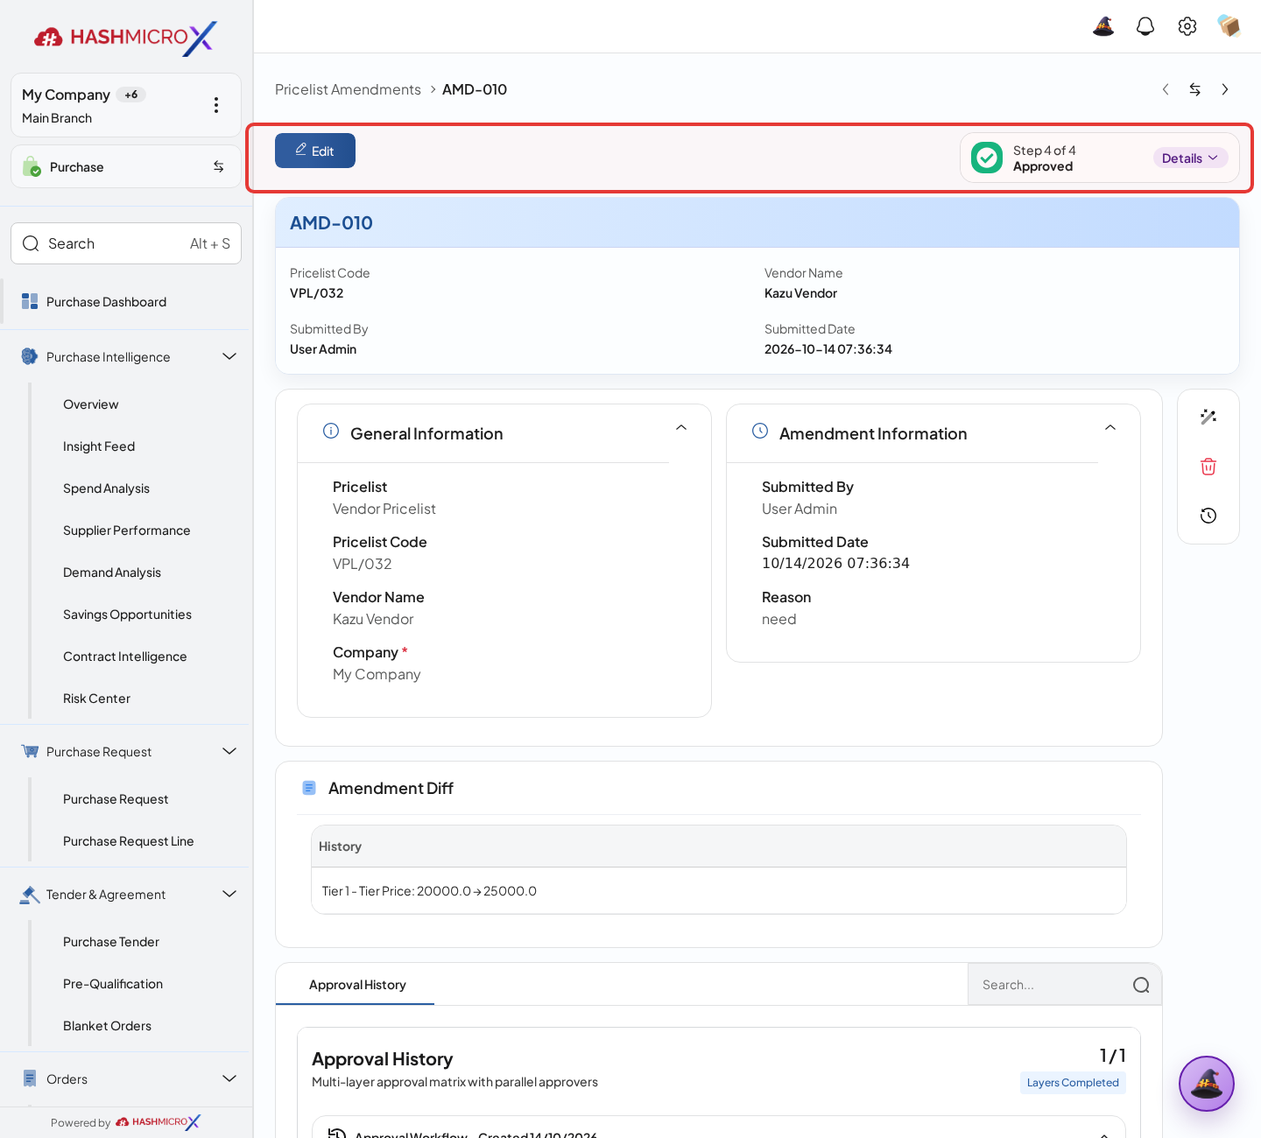Navigate to Pricelist Amendments breadcrumb
Screen dimensions: 1261x1138
point(348,89)
